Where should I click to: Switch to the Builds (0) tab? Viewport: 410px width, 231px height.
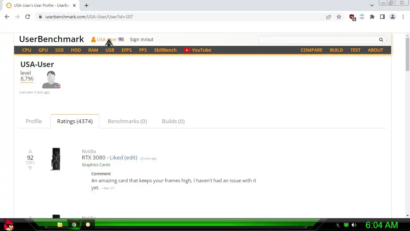pyautogui.click(x=173, y=121)
